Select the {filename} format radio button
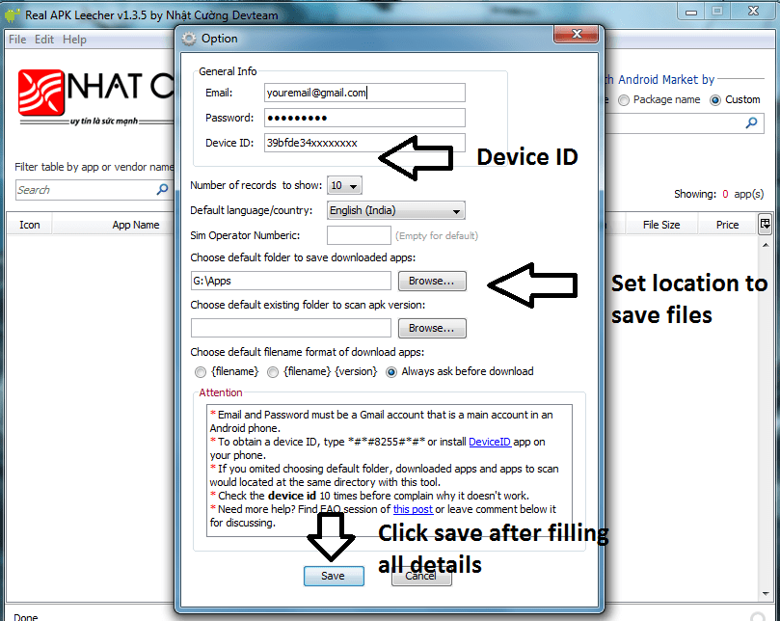 pyautogui.click(x=201, y=371)
